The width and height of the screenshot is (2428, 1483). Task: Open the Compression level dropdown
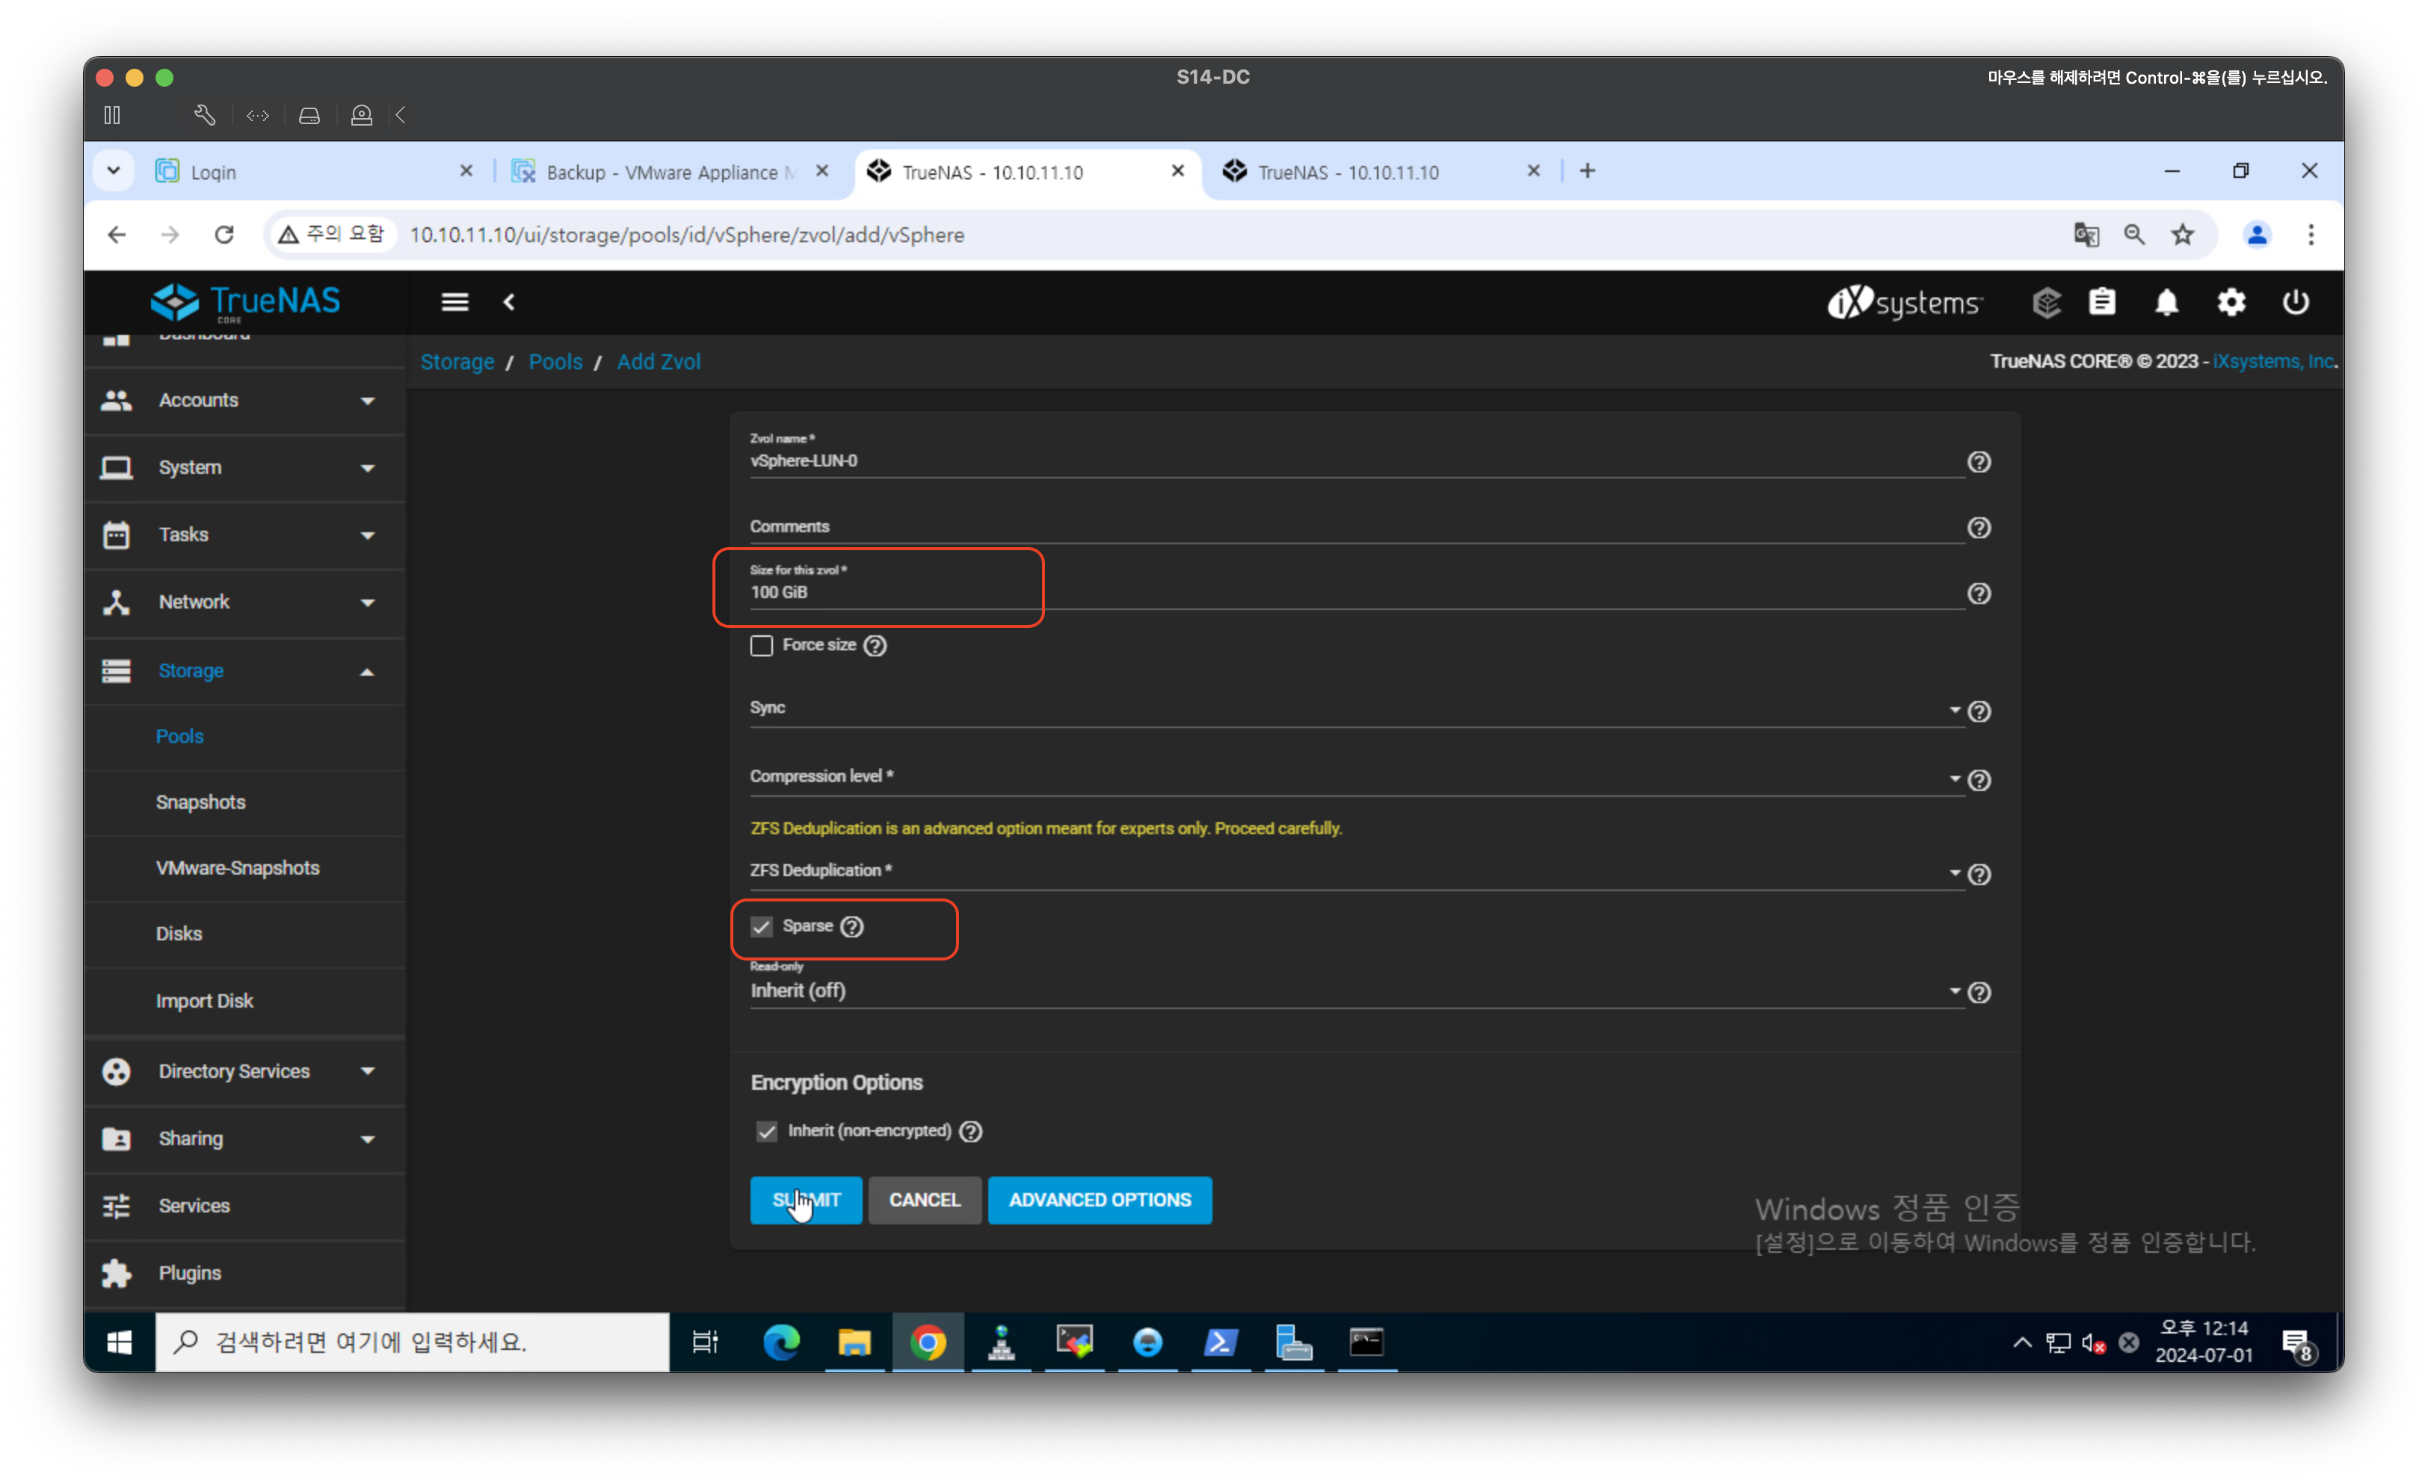tap(1350, 777)
